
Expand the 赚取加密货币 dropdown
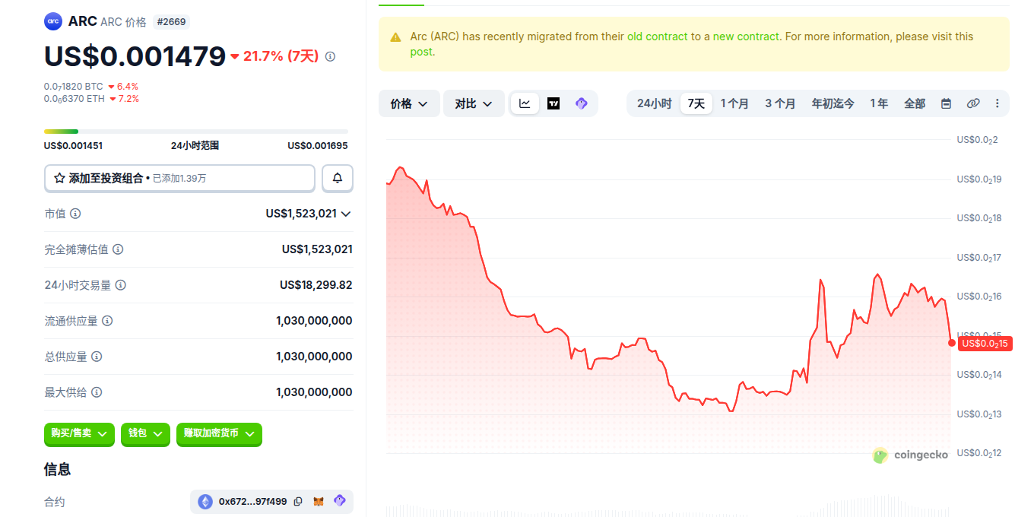tap(219, 433)
